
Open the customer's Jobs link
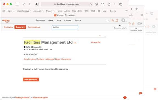pyautogui.click(x=26, y=59)
